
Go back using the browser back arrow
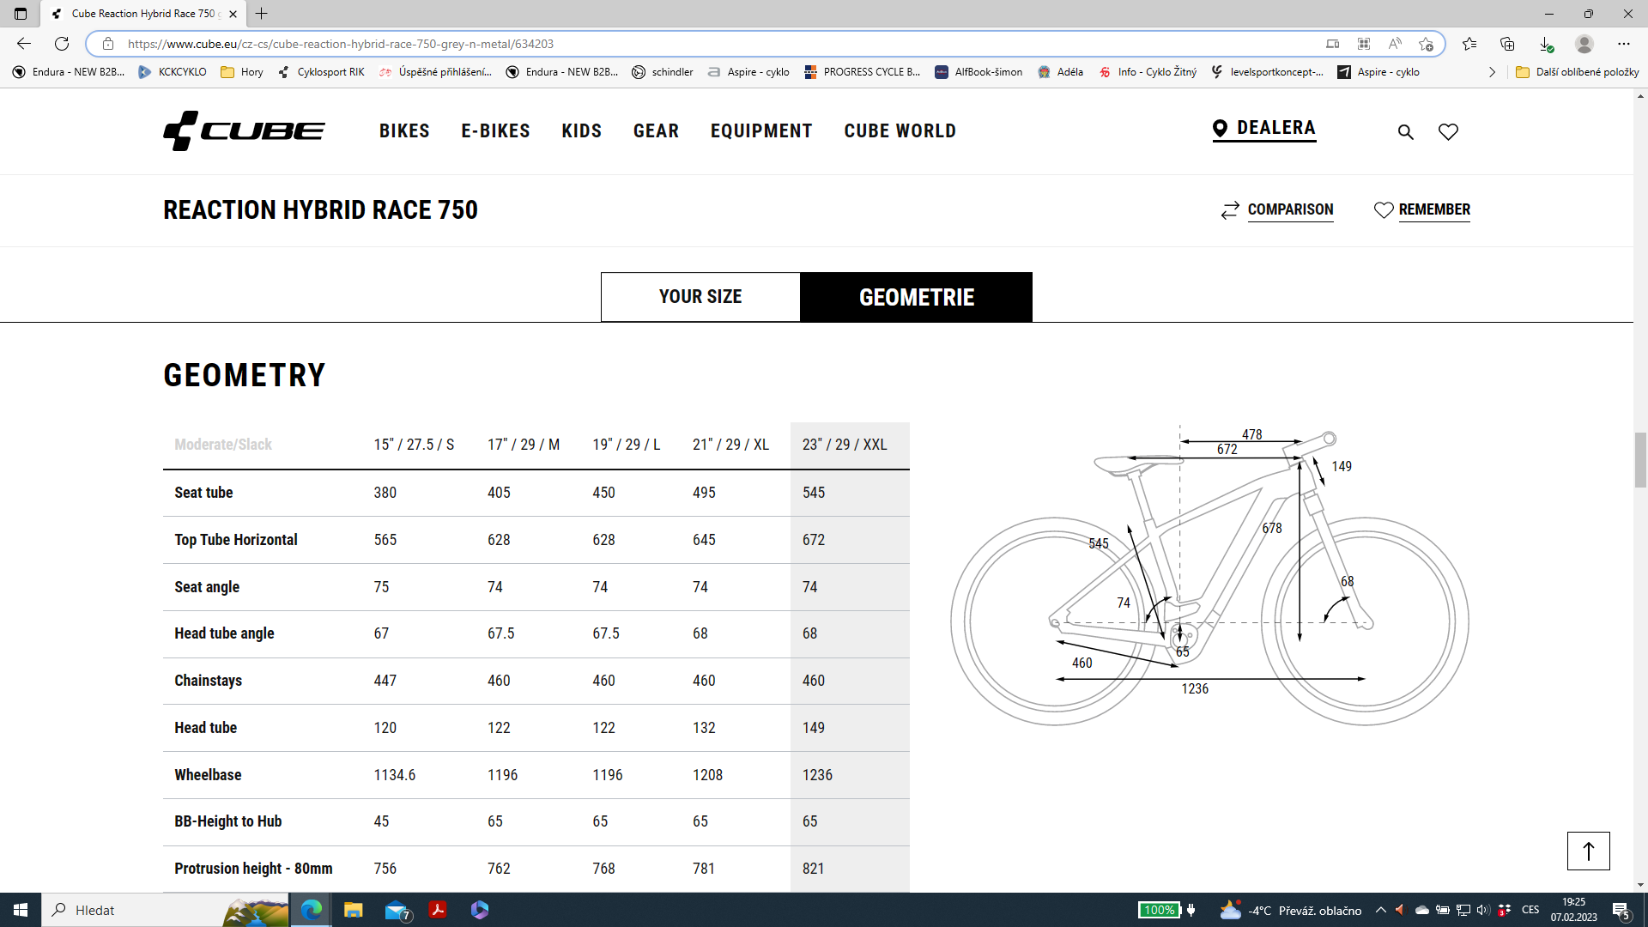pos(24,44)
